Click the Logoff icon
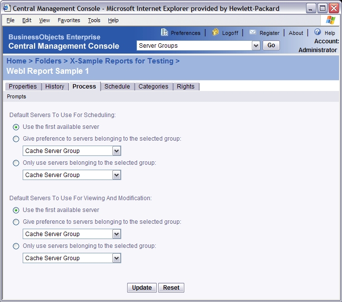The image size is (342, 302). click(x=215, y=32)
